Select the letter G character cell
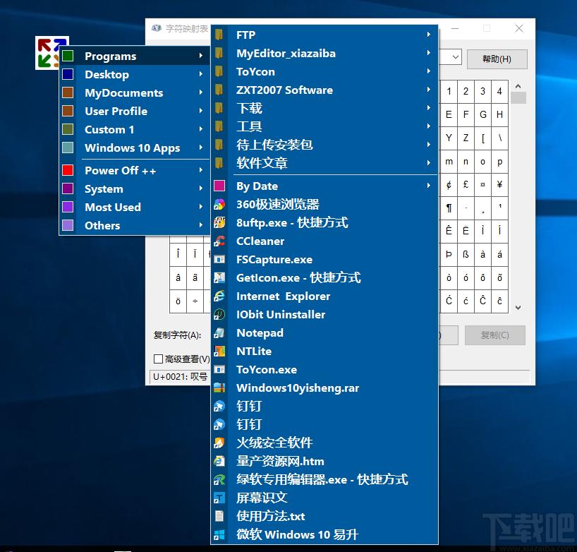 pos(482,114)
